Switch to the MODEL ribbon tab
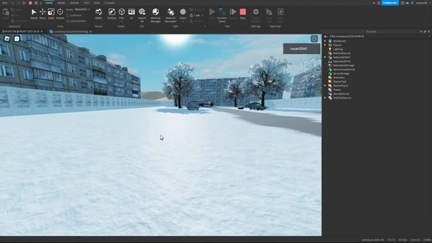The width and height of the screenshot is (432, 243). (x=61, y=3)
